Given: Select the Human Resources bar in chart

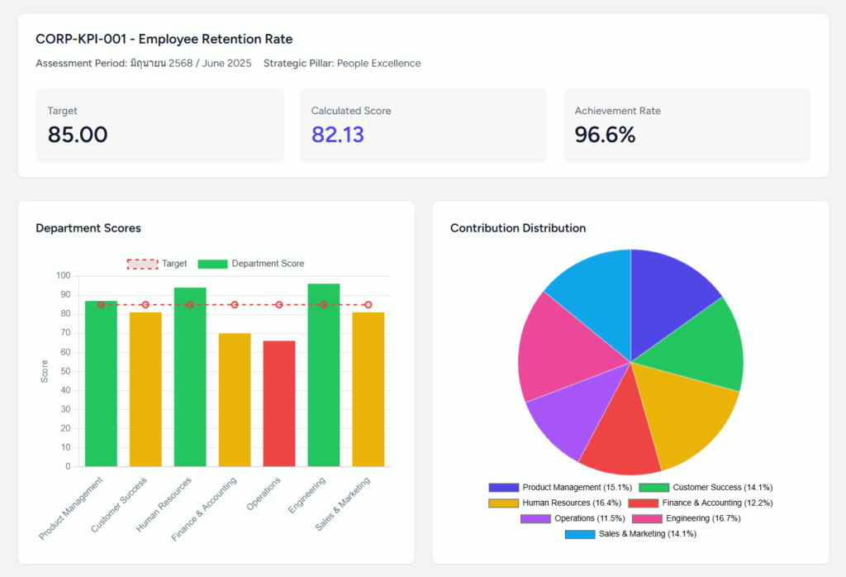Looking at the screenshot, I should pyautogui.click(x=190, y=377).
